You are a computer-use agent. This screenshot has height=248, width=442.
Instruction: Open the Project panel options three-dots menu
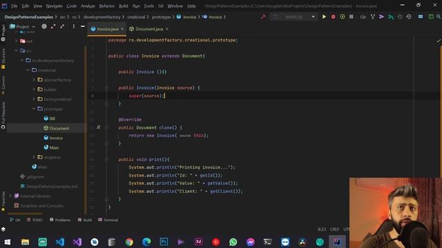pyautogui.click(x=74, y=26)
